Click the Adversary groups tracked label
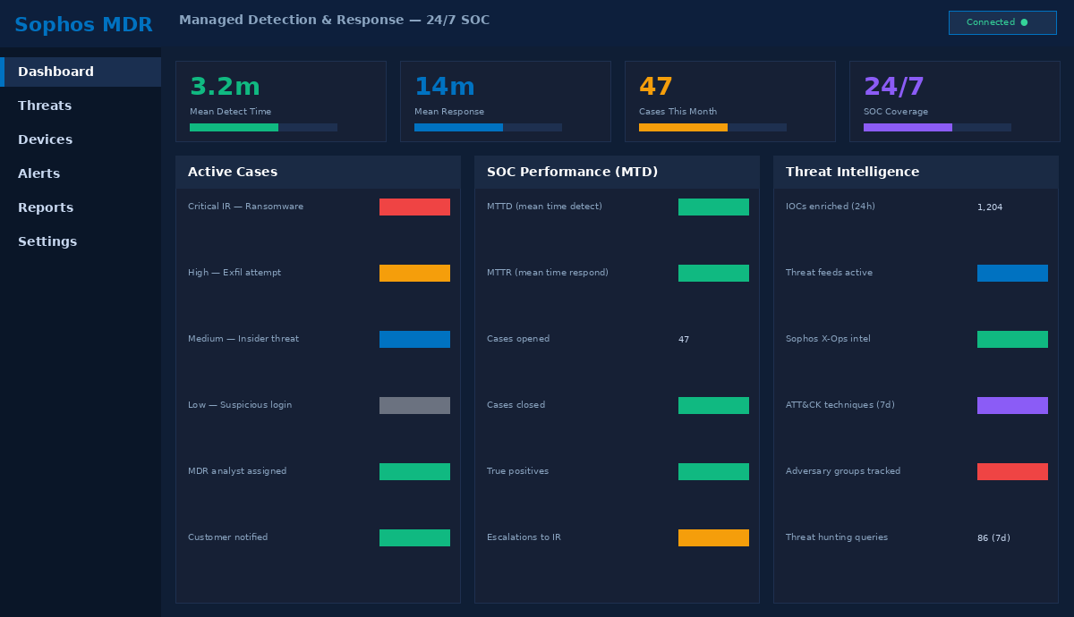Screen dimensions: 1074x617 843,471
